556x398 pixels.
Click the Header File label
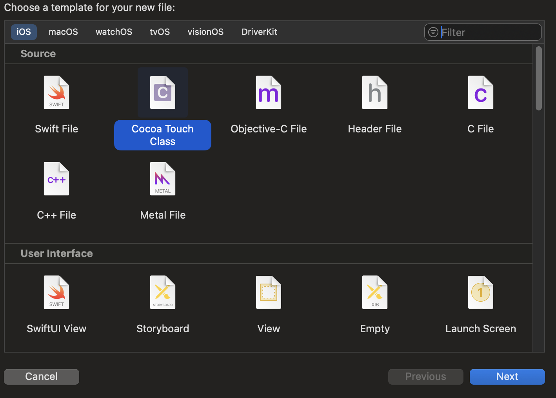(x=375, y=129)
